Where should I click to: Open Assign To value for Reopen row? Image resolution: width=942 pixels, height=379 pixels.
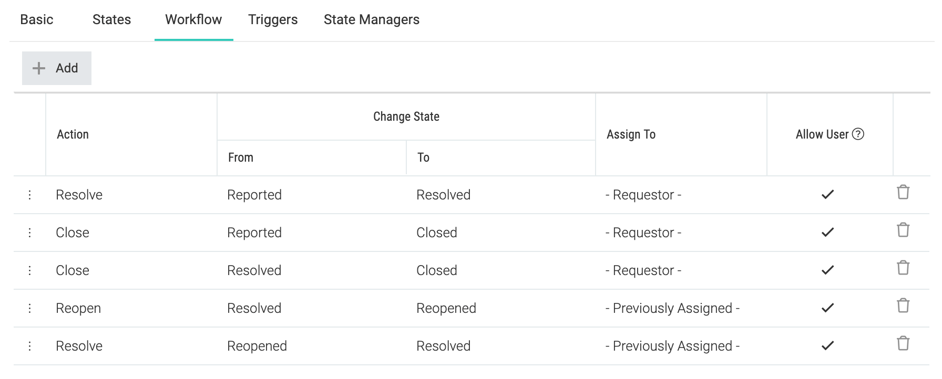[672, 308]
